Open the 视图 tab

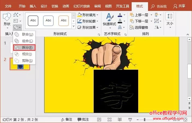(x=108, y=6)
